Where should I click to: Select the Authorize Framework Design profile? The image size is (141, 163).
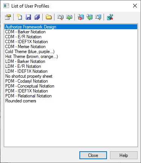[x=71, y=27]
